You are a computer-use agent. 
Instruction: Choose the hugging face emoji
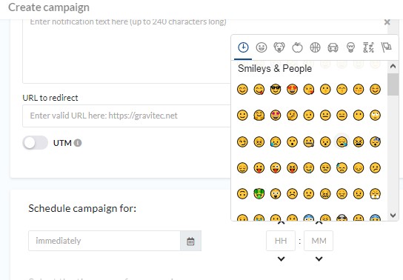tap(259, 116)
